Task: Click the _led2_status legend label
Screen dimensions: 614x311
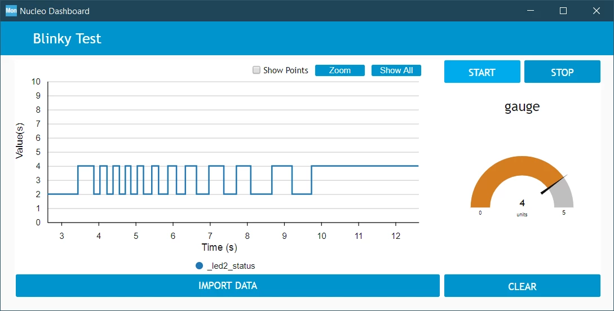Action: [231, 266]
